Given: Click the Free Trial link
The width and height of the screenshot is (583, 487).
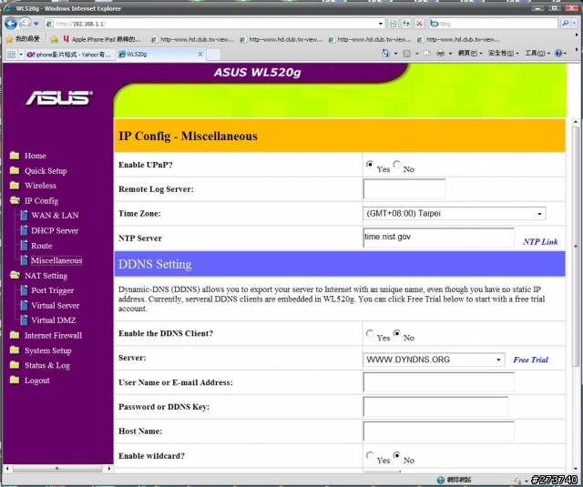Looking at the screenshot, I should pyautogui.click(x=530, y=360).
